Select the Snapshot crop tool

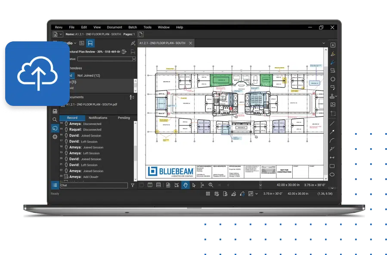pos(333,113)
